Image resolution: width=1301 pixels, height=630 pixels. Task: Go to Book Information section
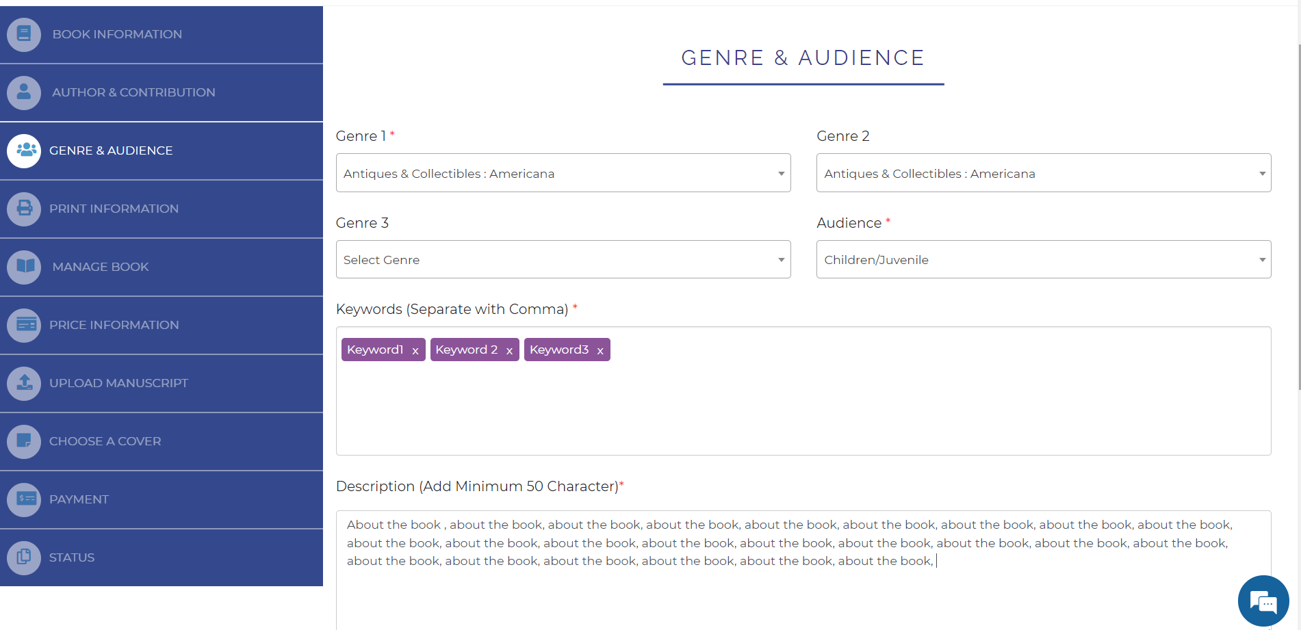(x=162, y=34)
